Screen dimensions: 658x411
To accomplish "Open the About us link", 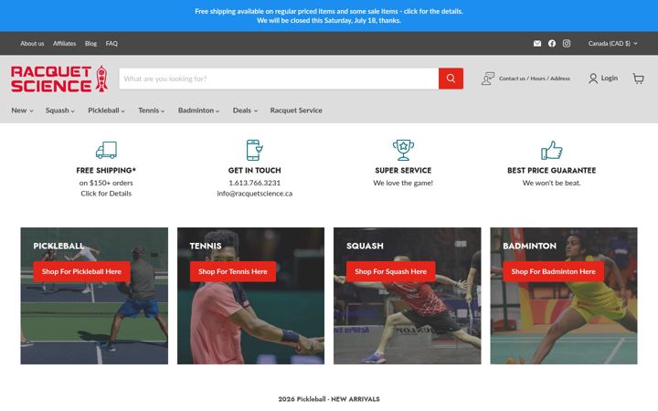I will [32, 44].
